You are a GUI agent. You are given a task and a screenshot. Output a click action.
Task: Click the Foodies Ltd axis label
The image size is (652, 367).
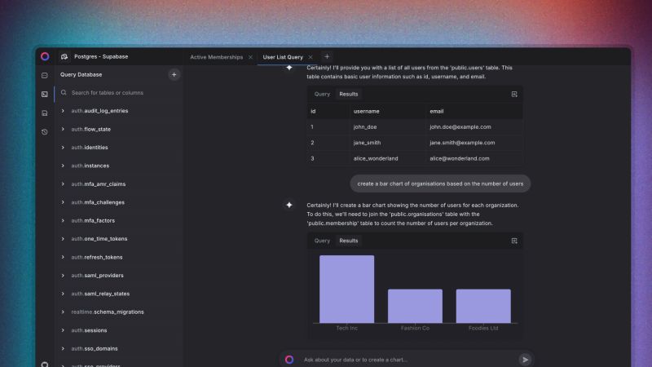coord(483,329)
